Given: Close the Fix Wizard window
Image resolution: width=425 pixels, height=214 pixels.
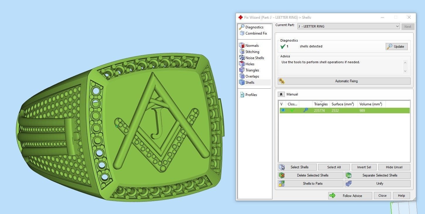Looking at the screenshot, I should point(409,17).
